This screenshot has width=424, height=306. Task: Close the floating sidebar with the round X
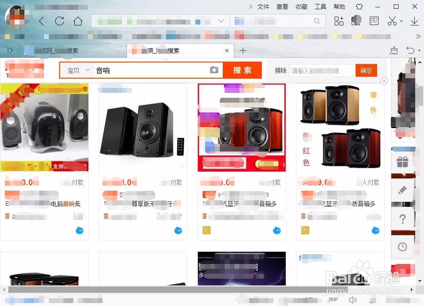tap(384, 81)
